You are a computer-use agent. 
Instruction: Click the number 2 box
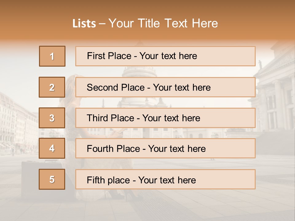(x=52, y=87)
